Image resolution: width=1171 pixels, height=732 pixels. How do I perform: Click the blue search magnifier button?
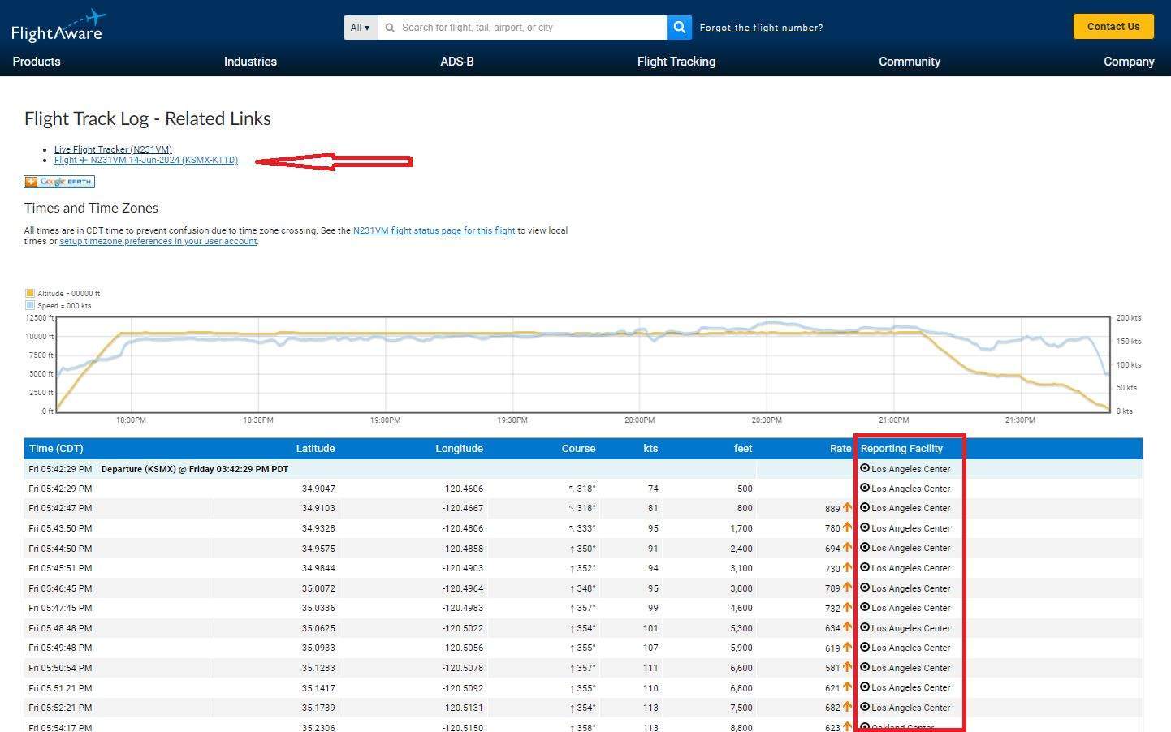(680, 28)
